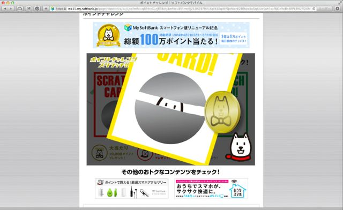The image size is (343, 210).
Task: Go forward with the Safari forward arrow
Action: [x=11, y=9]
